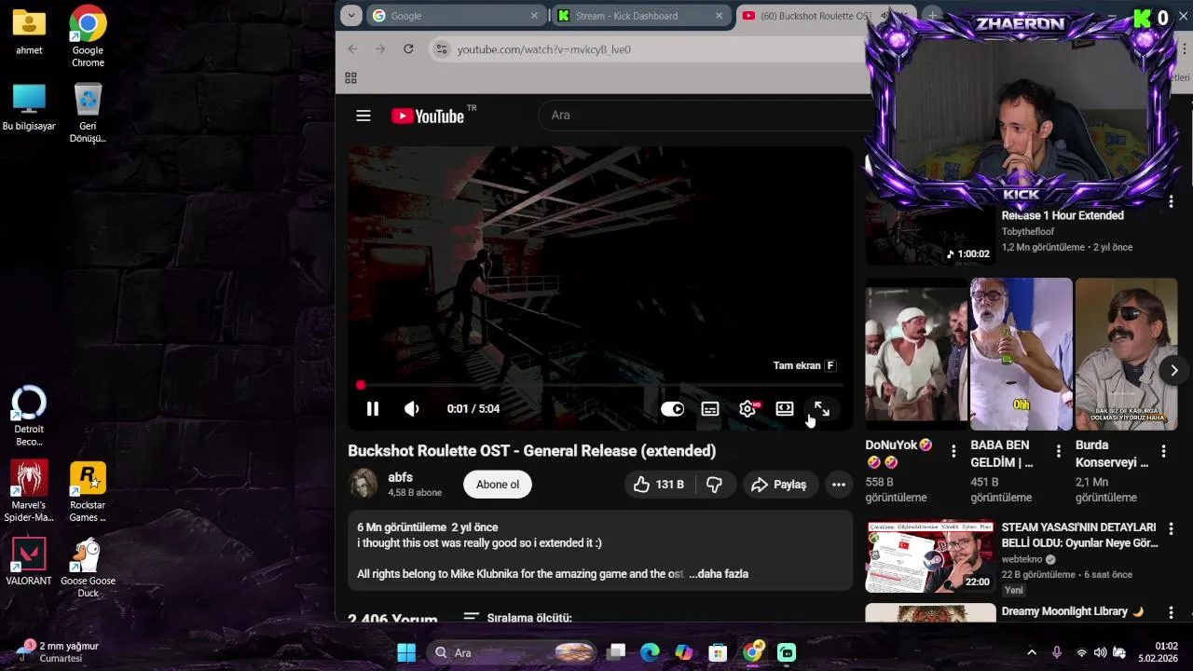The height and width of the screenshot is (671, 1193).
Task: Open the abfs channel avatar
Action: coord(363,484)
